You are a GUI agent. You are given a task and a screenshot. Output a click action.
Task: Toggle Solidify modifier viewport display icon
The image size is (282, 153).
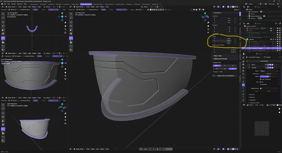270,68
